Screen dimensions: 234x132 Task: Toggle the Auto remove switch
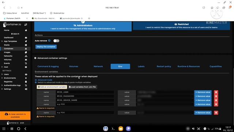tap(56, 41)
